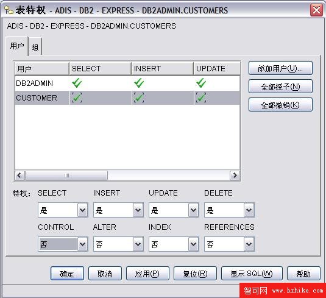Toggle DB2ADMIN's SELECT privilege checkmark
Viewport: 326px width, 298px height.
[x=77, y=83]
